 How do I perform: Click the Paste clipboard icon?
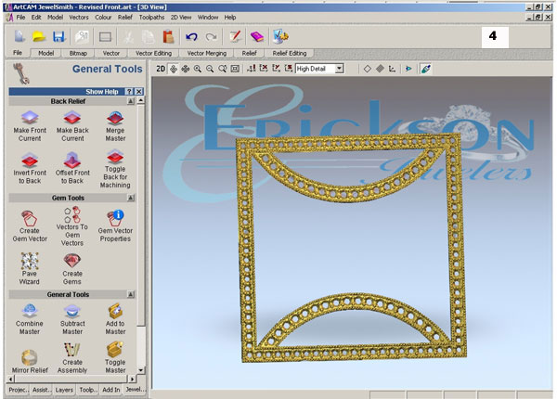pyautogui.click(x=168, y=36)
